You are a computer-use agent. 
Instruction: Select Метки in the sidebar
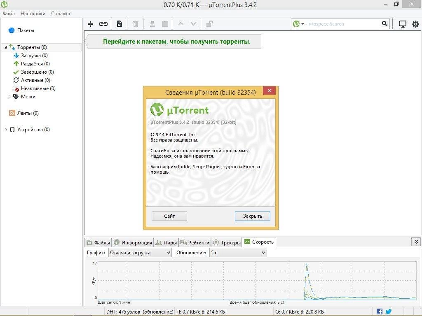[28, 97]
